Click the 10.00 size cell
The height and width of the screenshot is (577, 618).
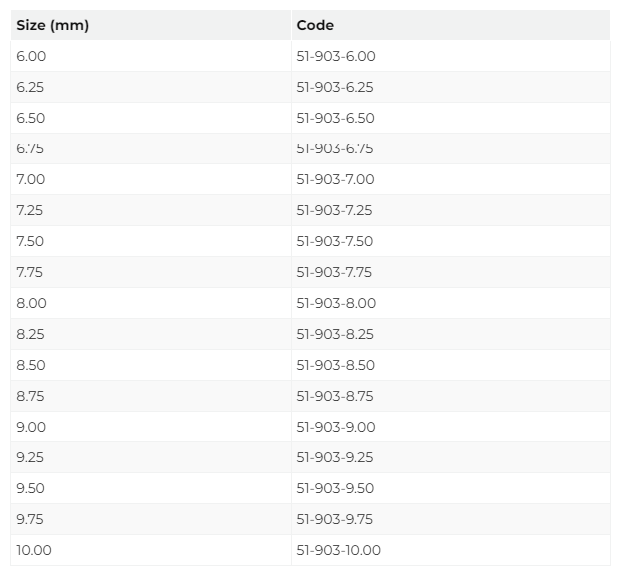151,550
